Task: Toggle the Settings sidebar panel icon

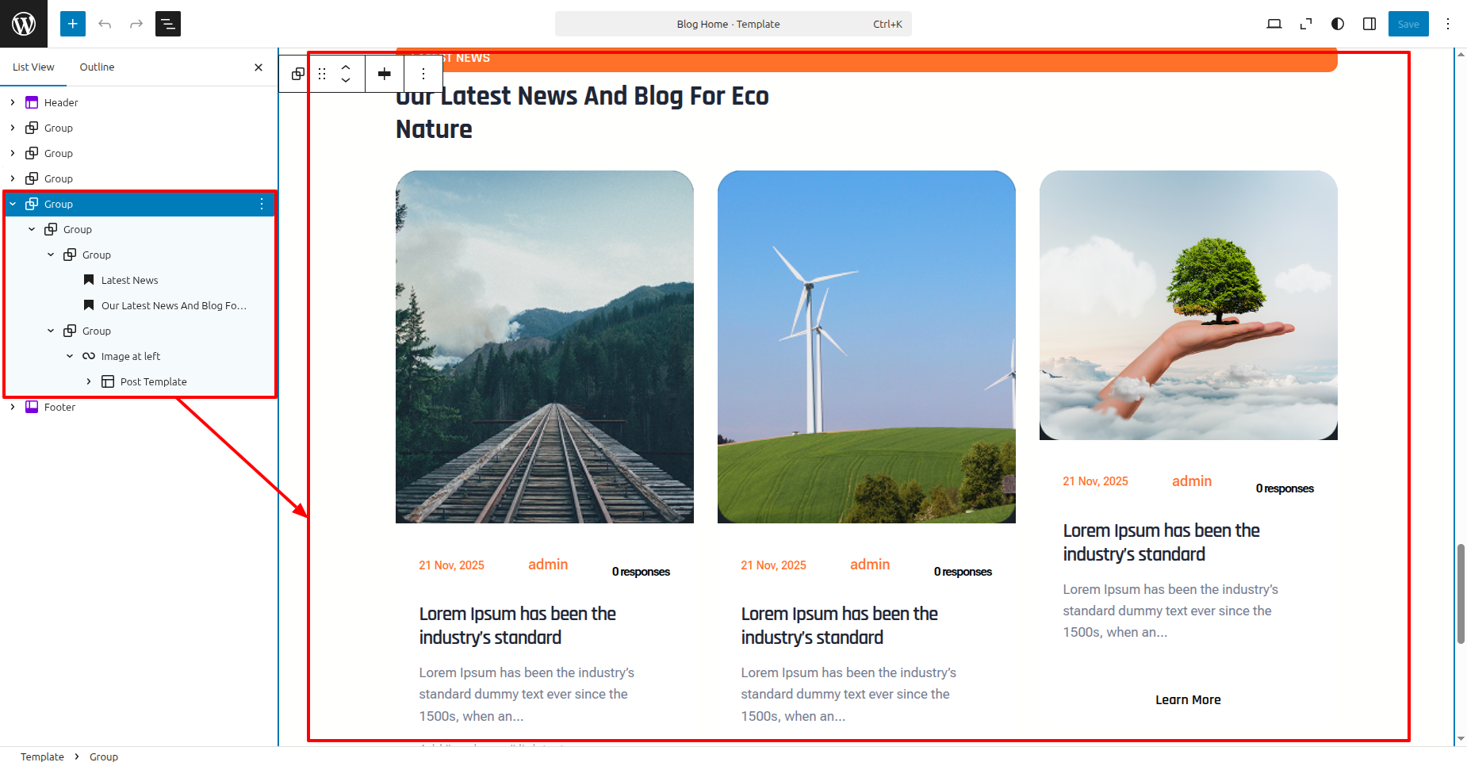Action: (1369, 24)
